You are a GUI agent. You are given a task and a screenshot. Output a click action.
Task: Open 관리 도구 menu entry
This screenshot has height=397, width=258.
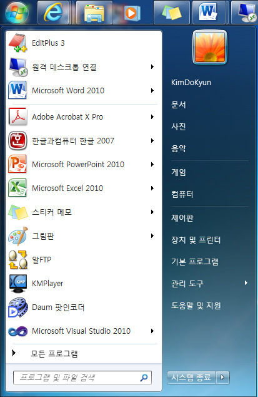[x=187, y=284]
